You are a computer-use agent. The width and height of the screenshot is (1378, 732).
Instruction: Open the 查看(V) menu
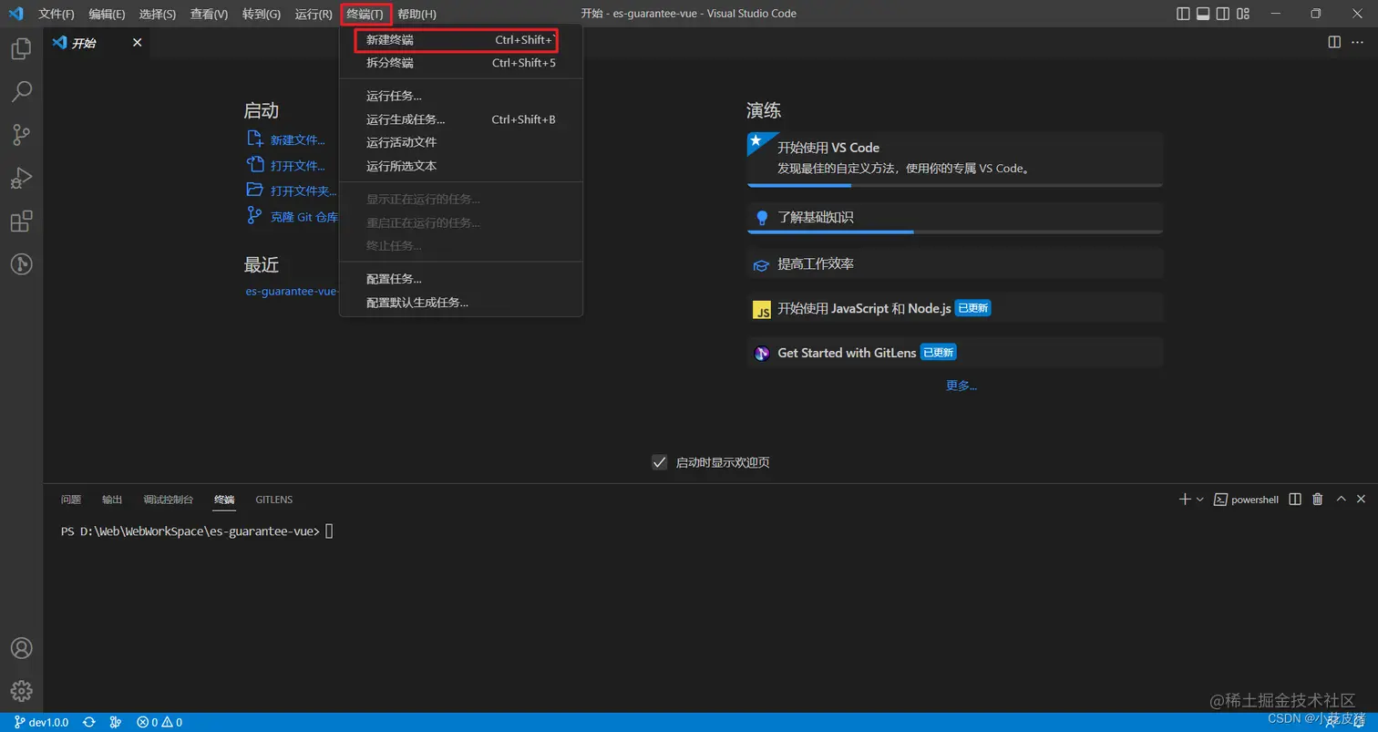(210, 14)
